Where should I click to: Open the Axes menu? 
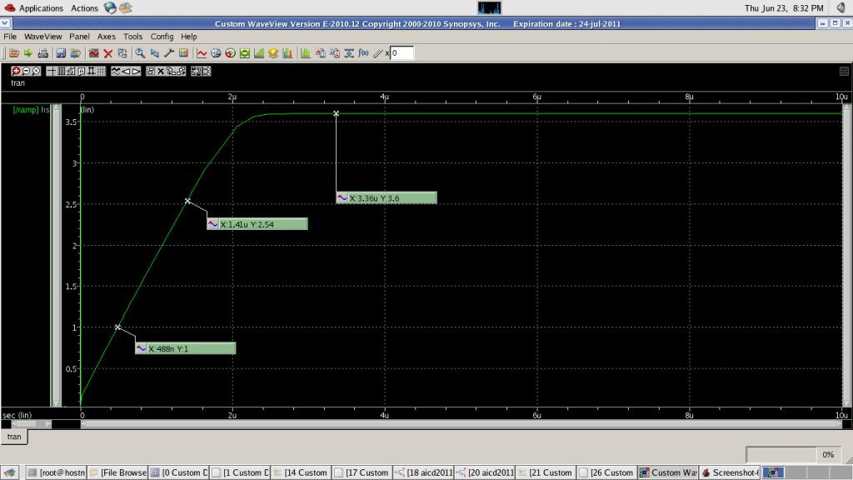tap(106, 37)
